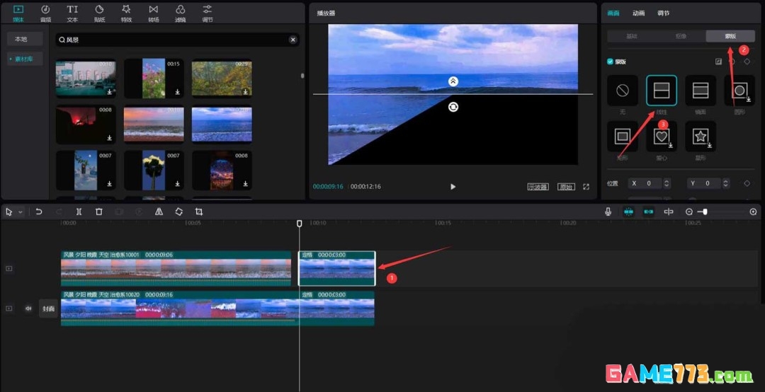Viewport: 765px width, 392px height.
Task: Click the delete trash icon in timeline toolbar
Action: click(99, 212)
